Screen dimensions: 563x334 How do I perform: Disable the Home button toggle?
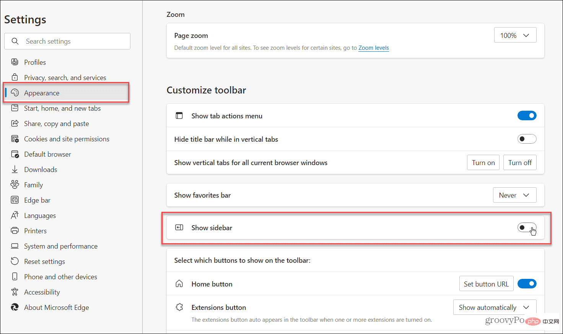[527, 283]
